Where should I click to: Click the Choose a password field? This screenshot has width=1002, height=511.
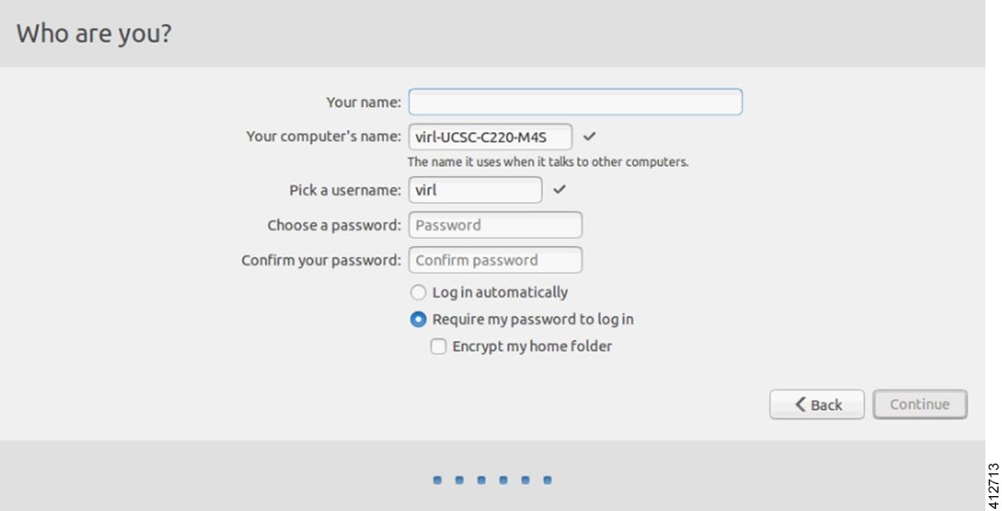(494, 225)
